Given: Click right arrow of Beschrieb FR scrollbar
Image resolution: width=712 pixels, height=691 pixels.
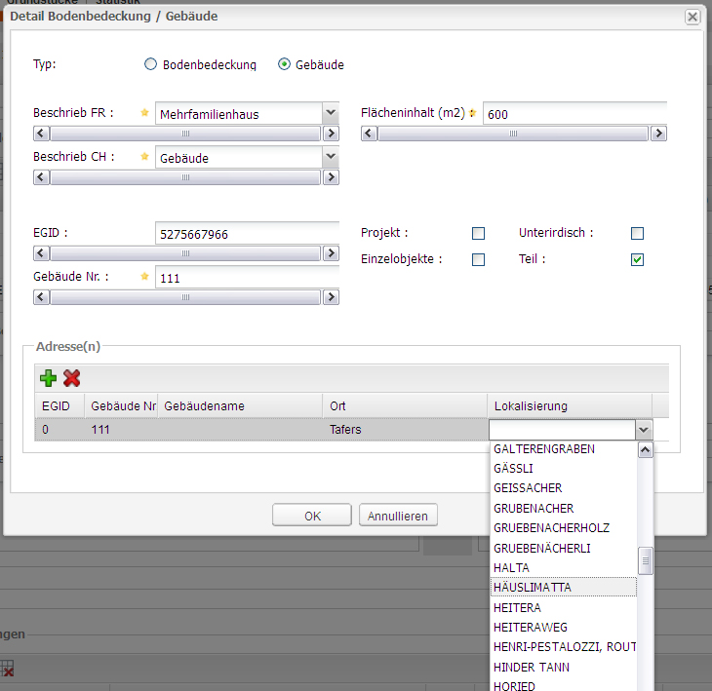Looking at the screenshot, I should click(x=331, y=134).
